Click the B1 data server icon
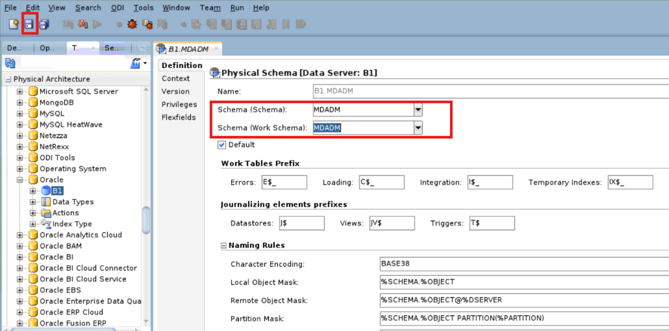 point(46,190)
